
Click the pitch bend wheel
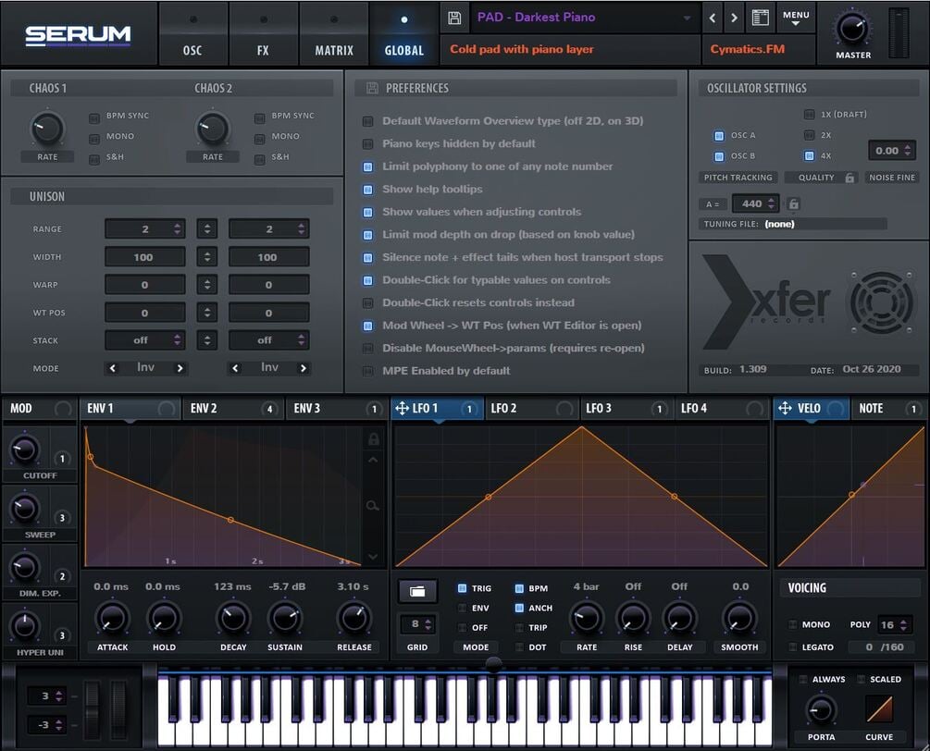(x=92, y=708)
